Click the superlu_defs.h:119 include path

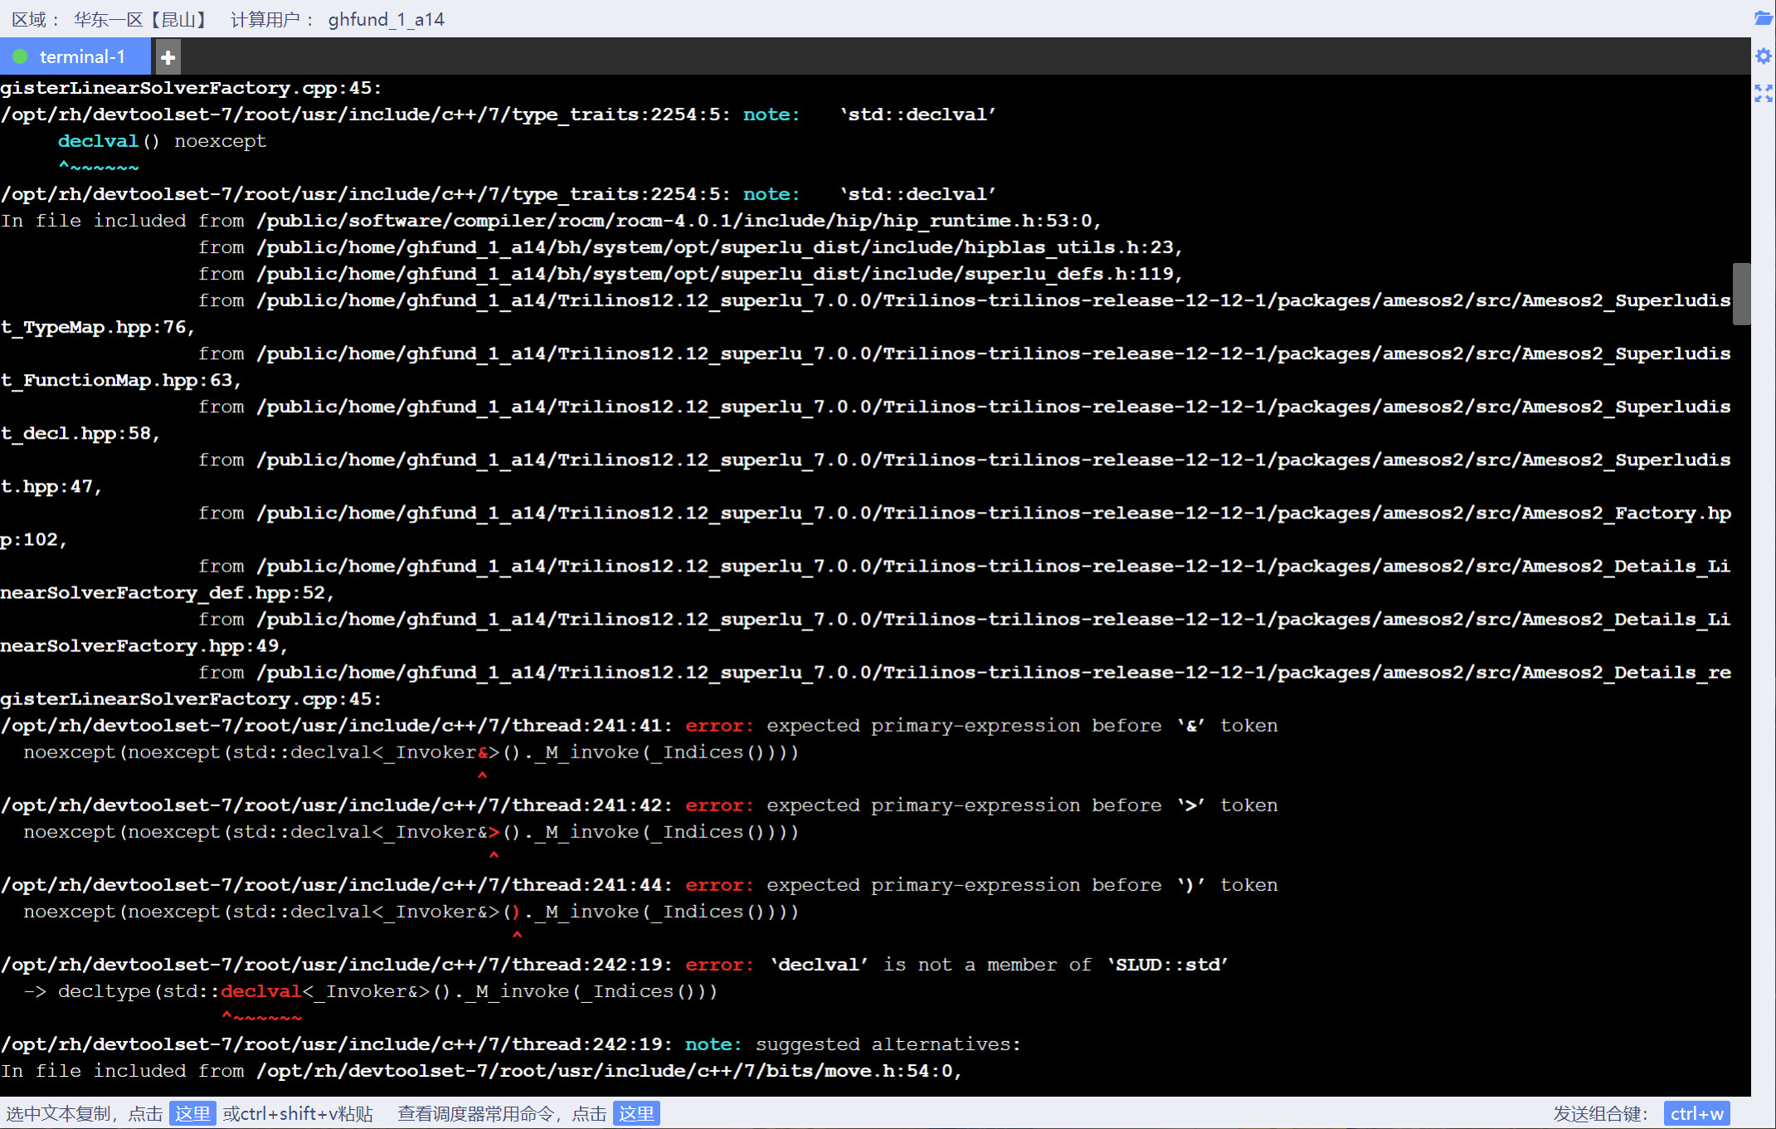[719, 274]
